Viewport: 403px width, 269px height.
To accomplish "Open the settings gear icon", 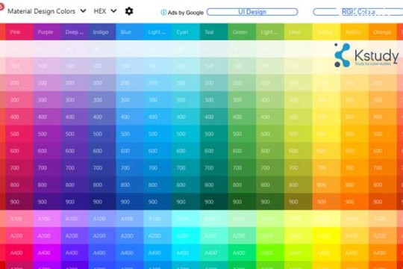I will pos(129,11).
